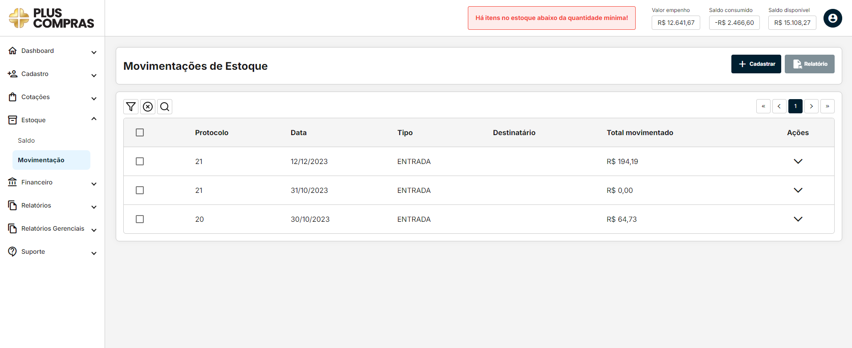The width and height of the screenshot is (852, 348).
Task: Check the row dated 12/12/2023
Action: click(140, 161)
